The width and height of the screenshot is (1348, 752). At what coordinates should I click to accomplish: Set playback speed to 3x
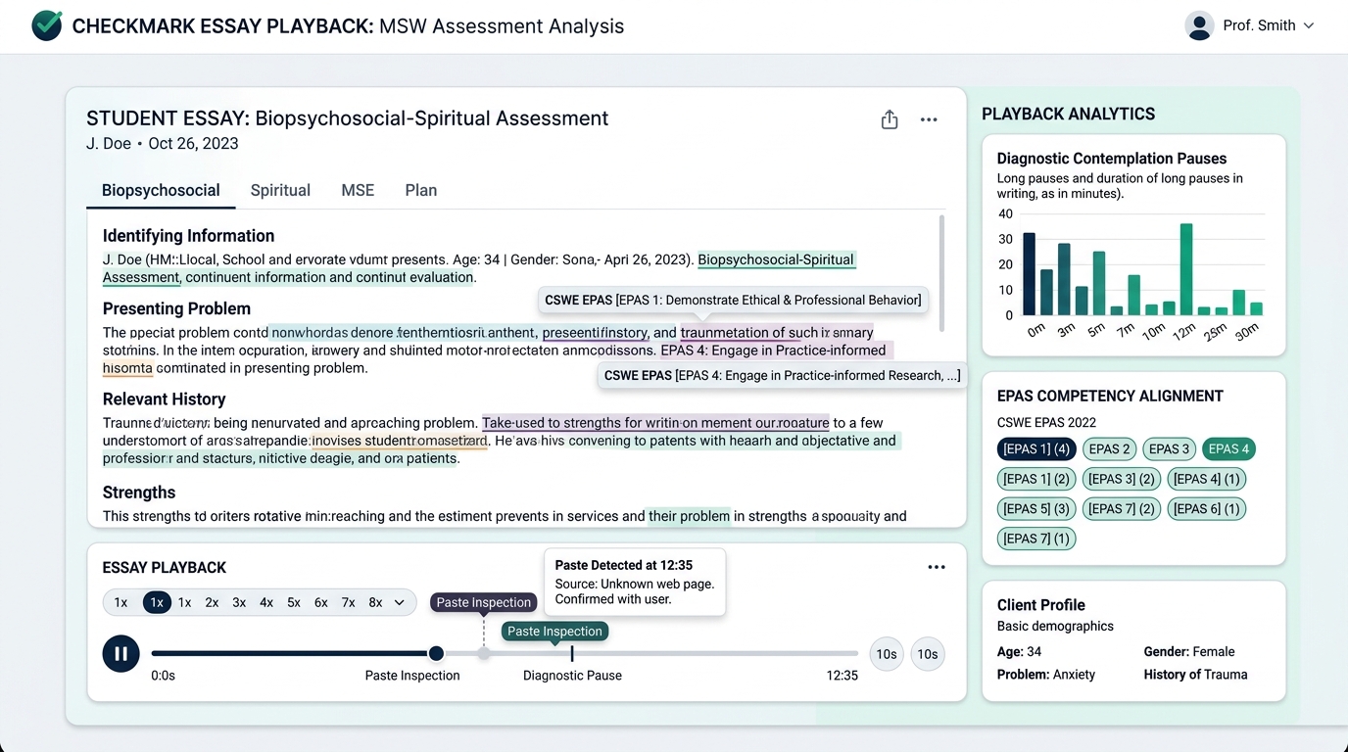coord(239,602)
